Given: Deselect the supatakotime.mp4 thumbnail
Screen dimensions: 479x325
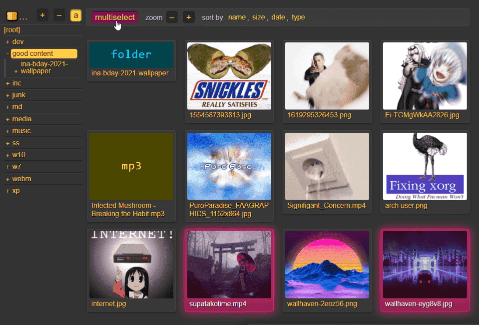Looking at the screenshot, I should (229, 265).
